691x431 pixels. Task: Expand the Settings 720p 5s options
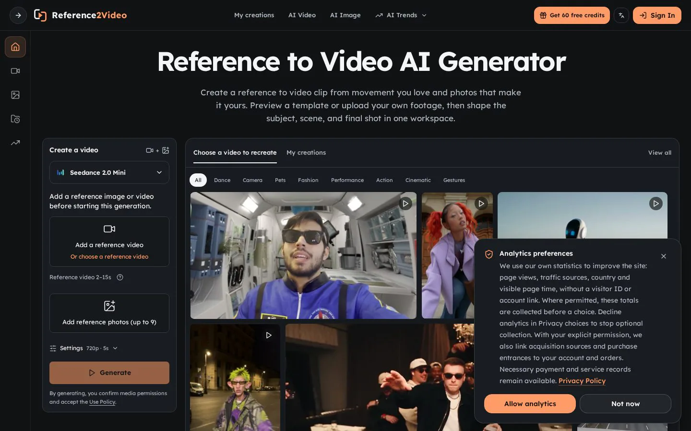pos(84,348)
